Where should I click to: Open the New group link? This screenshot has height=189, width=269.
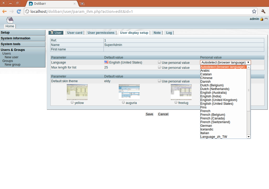click(x=13, y=65)
